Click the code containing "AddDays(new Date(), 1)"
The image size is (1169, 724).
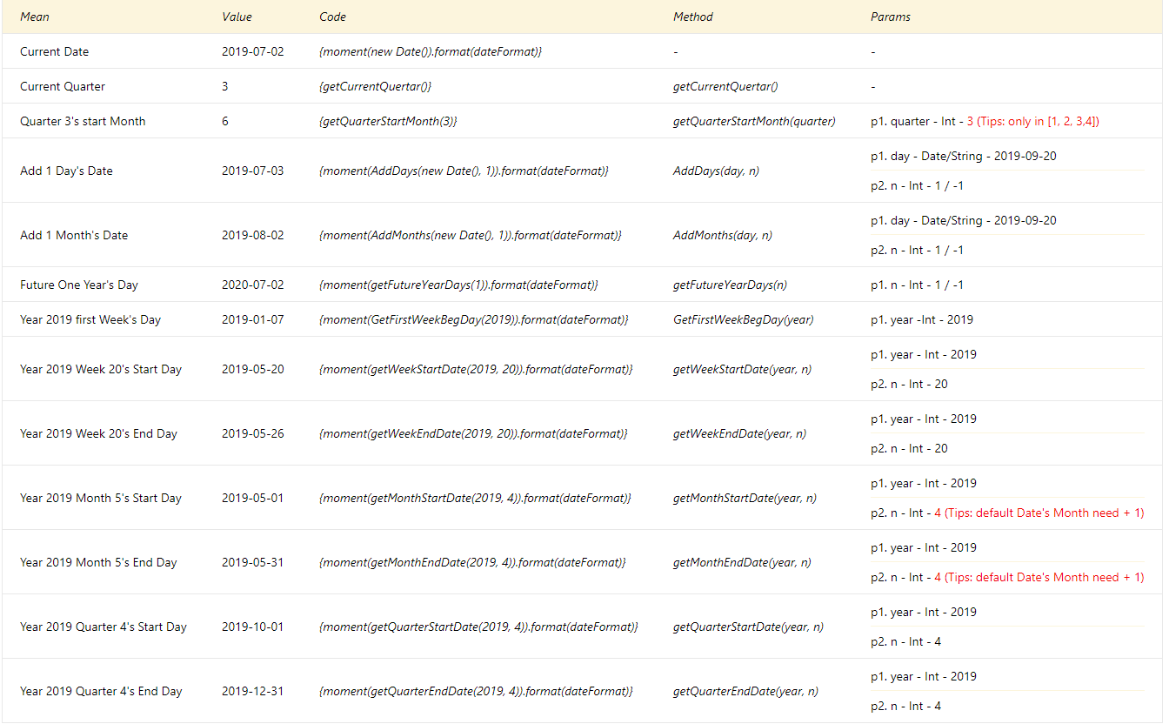tap(464, 171)
